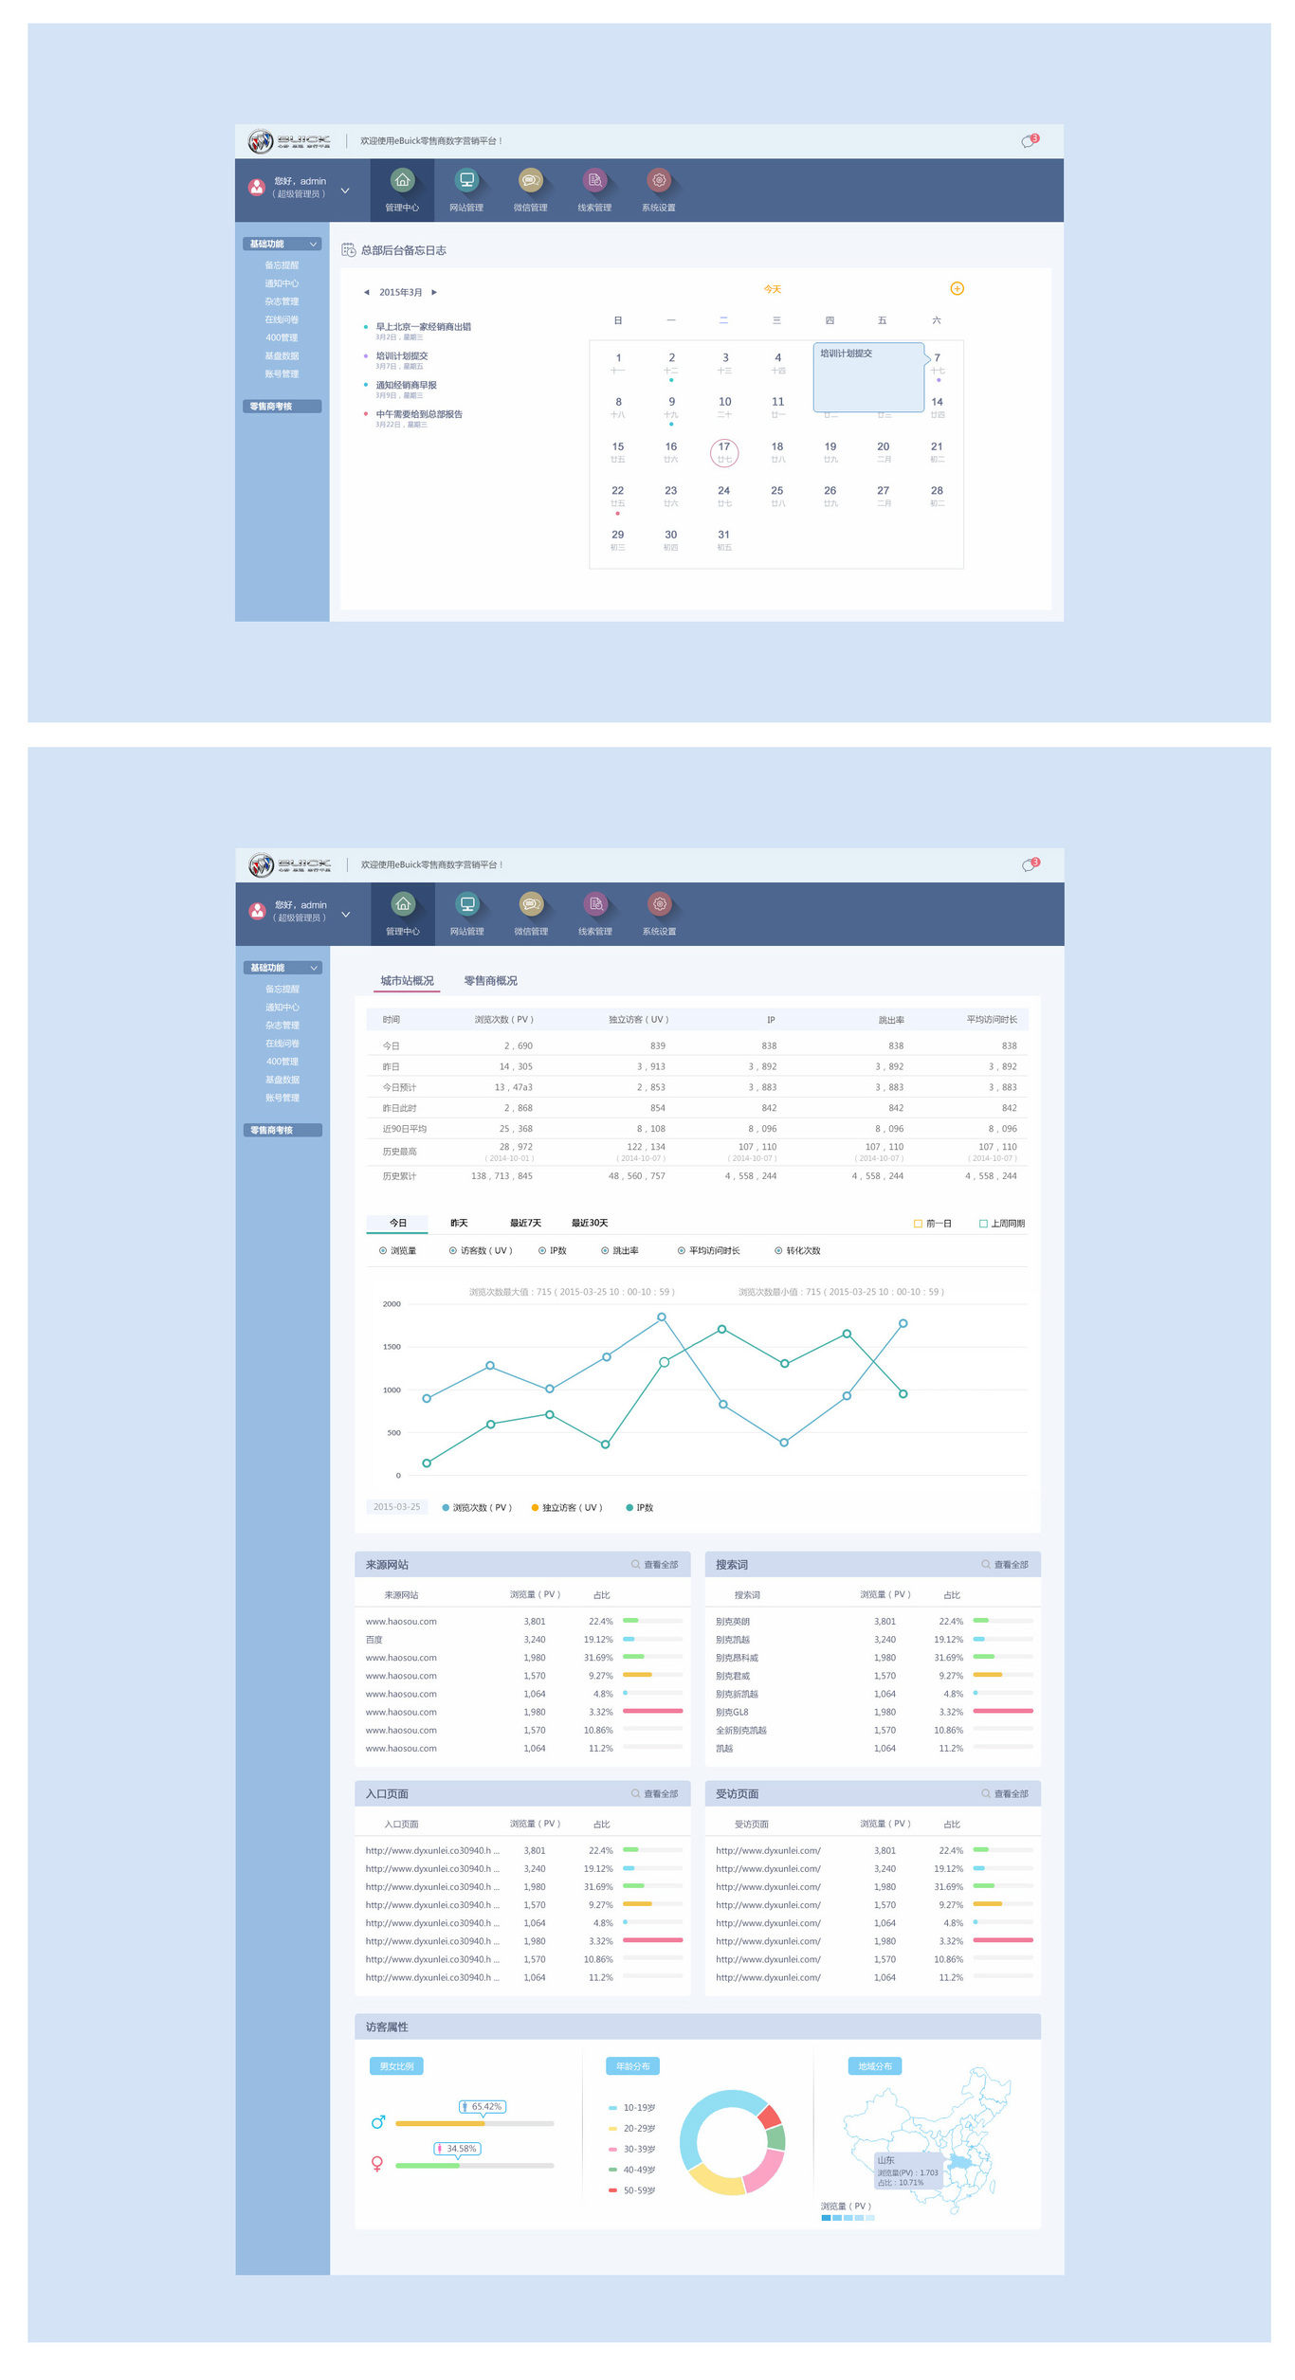Click the female symbol icon in 男女比例
The height and width of the screenshot is (2380, 1295).
pos(377,2164)
